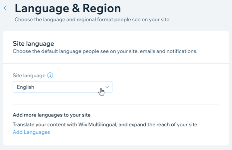
Task: Click the "Site language" field label
Action: (29, 76)
